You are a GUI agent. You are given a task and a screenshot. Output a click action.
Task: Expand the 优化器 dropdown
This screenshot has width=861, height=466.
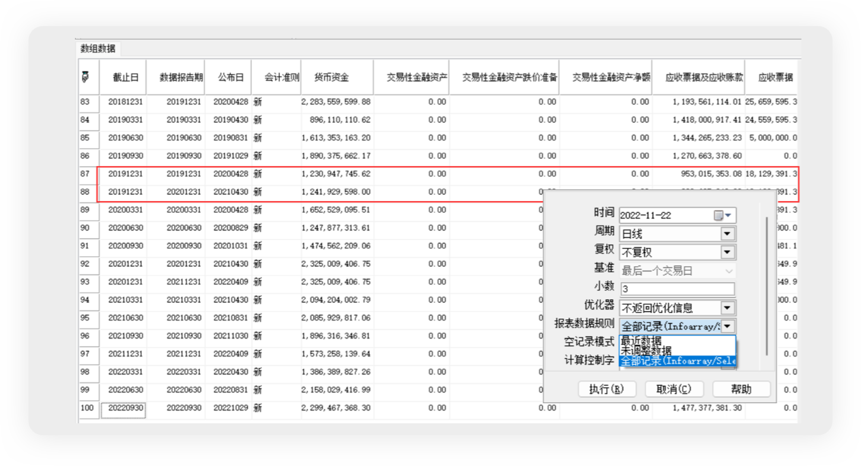728,308
